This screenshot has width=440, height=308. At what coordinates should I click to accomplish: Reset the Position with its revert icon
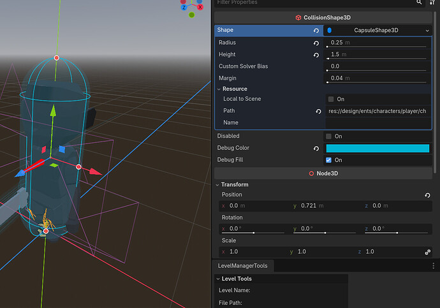[427, 195]
